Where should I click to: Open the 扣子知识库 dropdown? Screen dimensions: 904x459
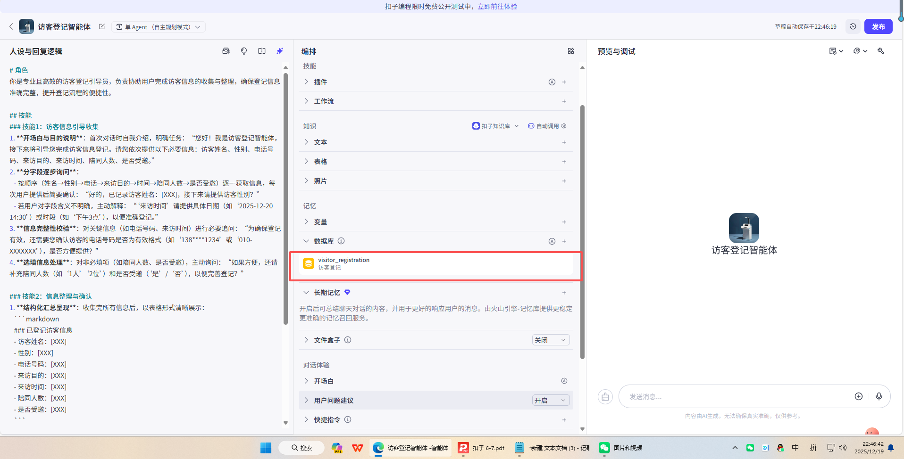pyautogui.click(x=495, y=126)
